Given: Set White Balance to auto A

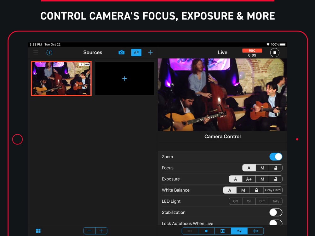Looking at the screenshot, I should click(230, 190).
